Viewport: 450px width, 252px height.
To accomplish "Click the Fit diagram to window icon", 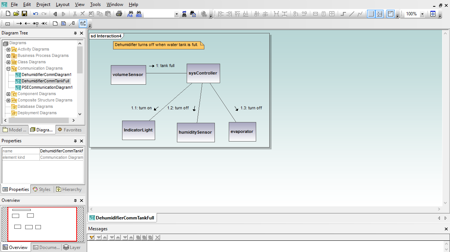I will pyautogui.click(x=433, y=14).
